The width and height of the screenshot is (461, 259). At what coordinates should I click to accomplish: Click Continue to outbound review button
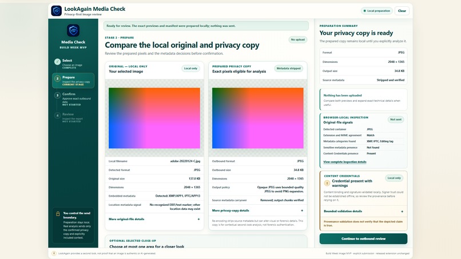[x=363, y=239]
